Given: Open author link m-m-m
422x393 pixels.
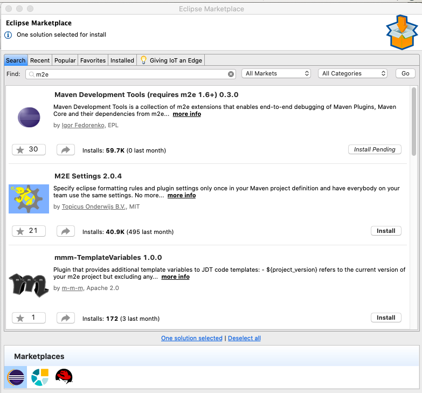Looking at the screenshot, I should click(x=72, y=288).
